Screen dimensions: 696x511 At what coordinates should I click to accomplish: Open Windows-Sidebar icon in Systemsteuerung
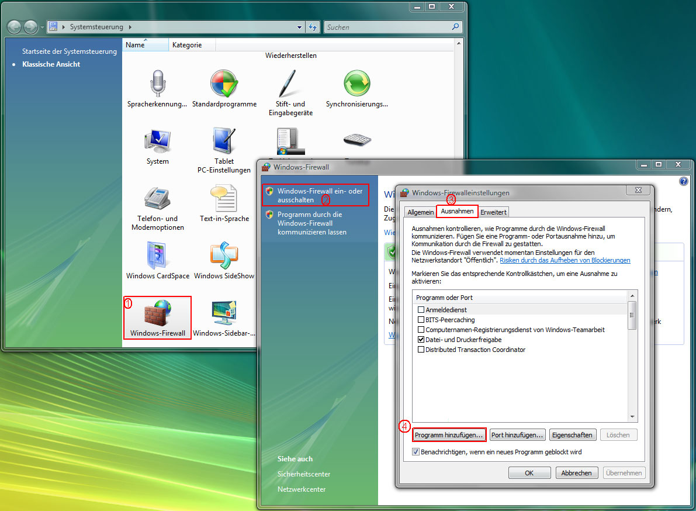(224, 317)
